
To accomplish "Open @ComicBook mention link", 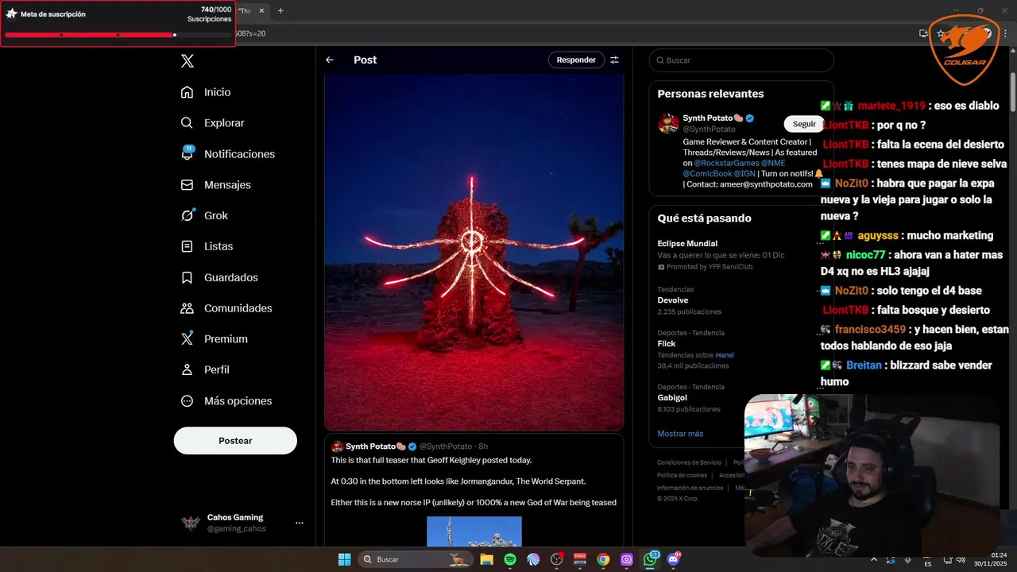I will (710, 173).
